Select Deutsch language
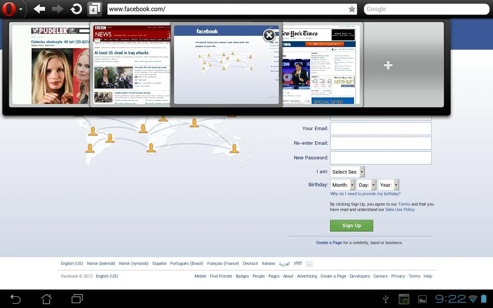This screenshot has width=493, height=308. point(250,264)
